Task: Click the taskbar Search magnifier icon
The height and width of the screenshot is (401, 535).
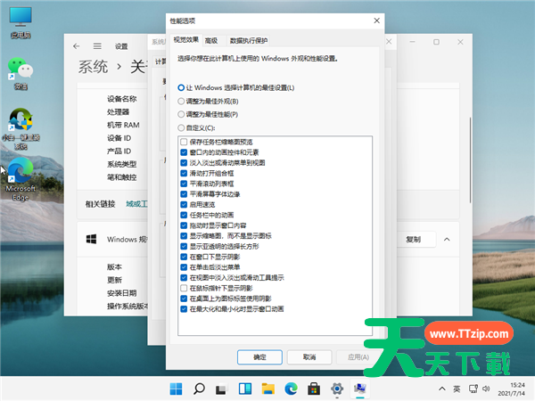Action: click(x=199, y=389)
